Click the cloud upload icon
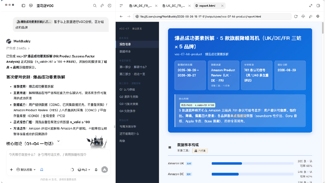The width and height of the screenshot is (326, 183). click(303, 16)
